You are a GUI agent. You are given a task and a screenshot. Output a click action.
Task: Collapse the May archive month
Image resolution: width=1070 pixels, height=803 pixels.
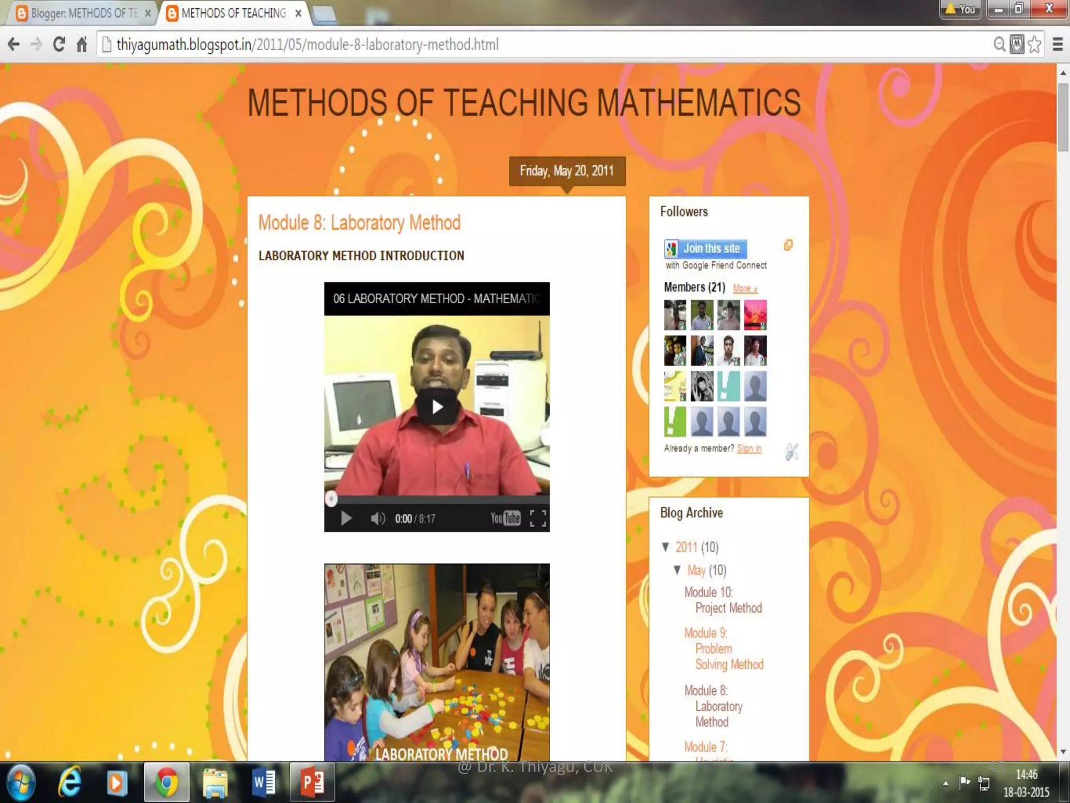click(678, 570)
